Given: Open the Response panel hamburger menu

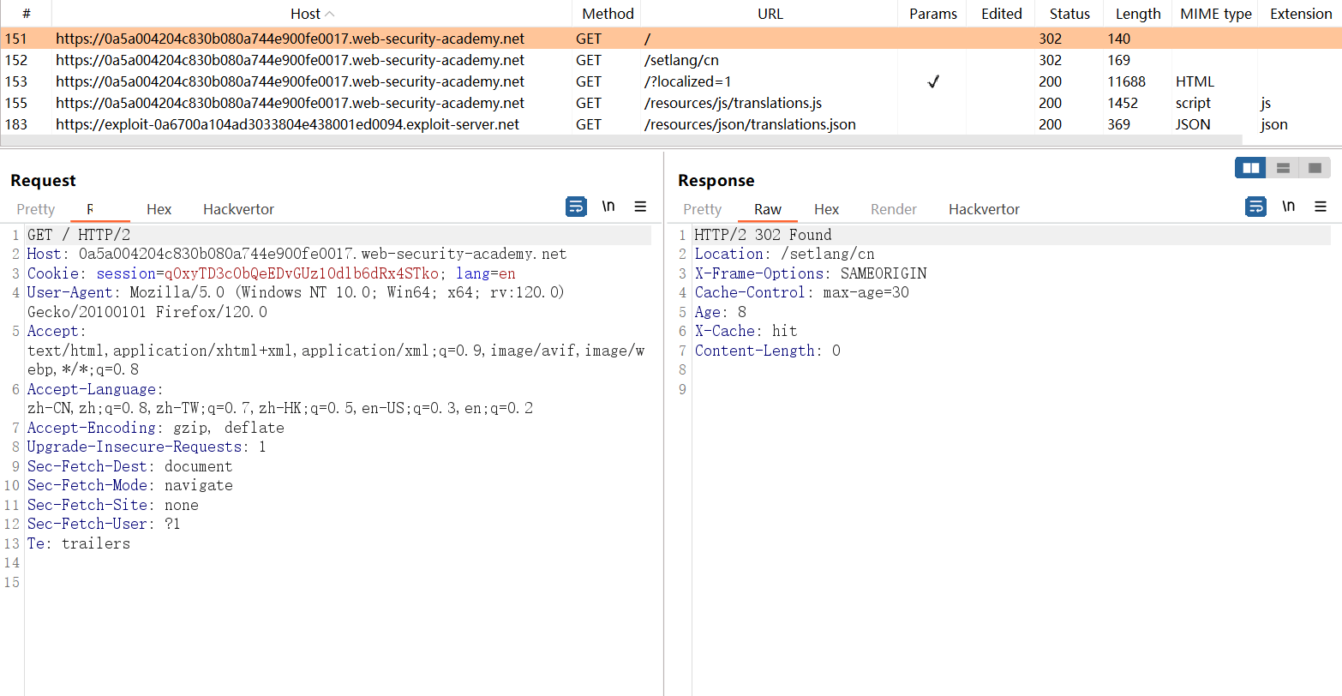Looking at the screenshot, I should 1321,207.
